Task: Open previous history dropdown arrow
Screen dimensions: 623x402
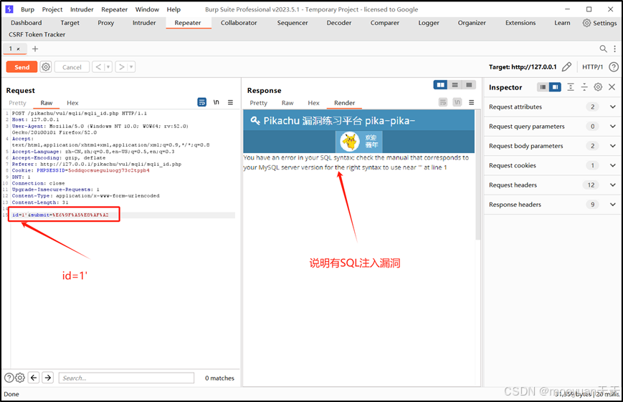Action: click(x=108, y=67)
